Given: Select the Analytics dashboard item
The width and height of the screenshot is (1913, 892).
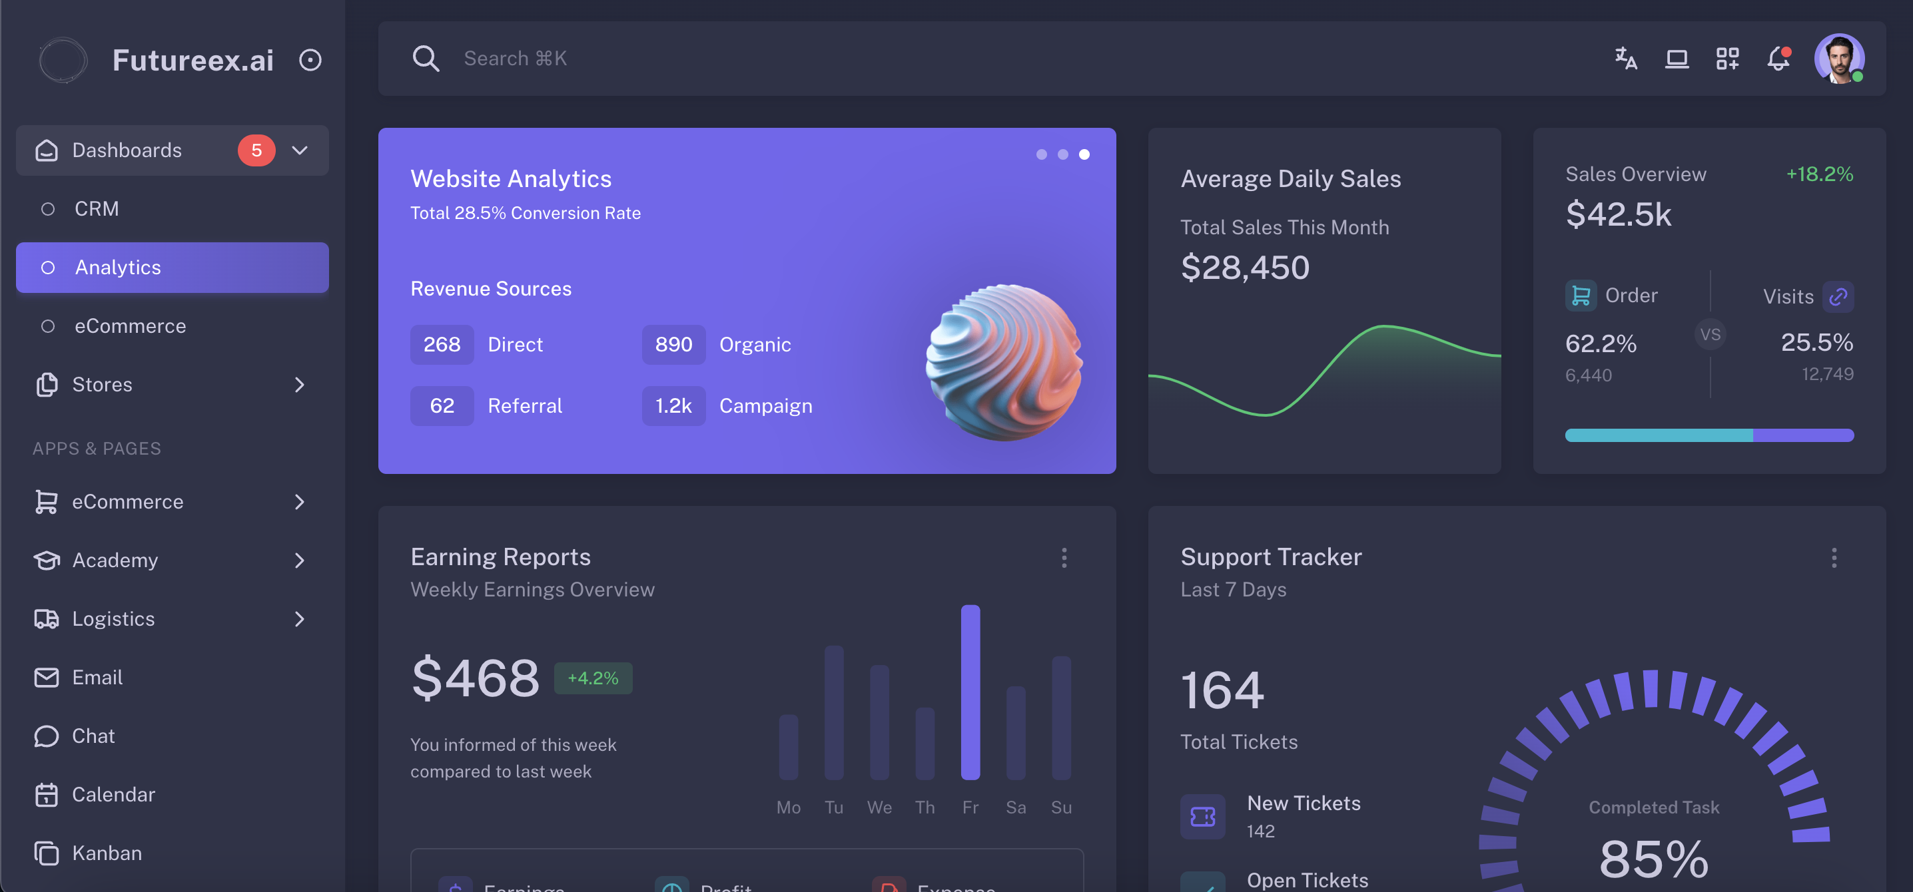Looking at the screenshot, I should tap(173, 267).
